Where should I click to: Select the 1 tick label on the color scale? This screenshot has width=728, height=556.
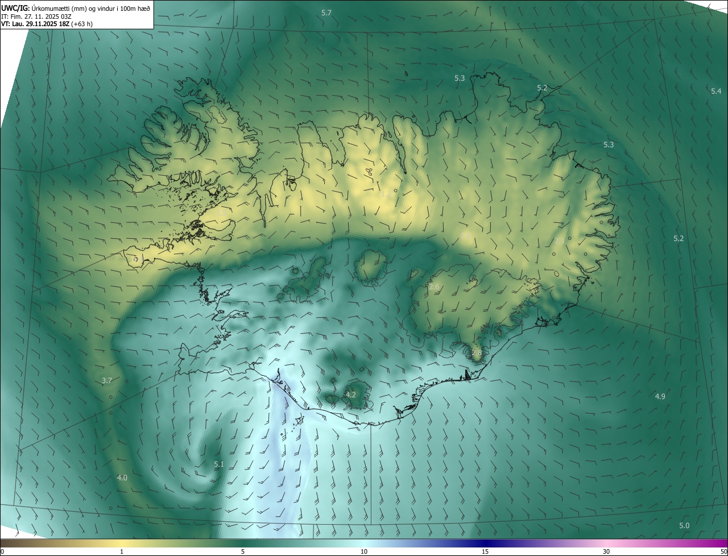[122, 552]
